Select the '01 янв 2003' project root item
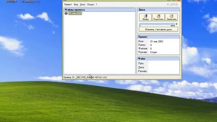The image size is (217, 122). click(75, 13)
